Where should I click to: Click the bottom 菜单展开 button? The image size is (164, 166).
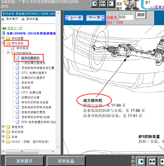[x=24, y=161]
